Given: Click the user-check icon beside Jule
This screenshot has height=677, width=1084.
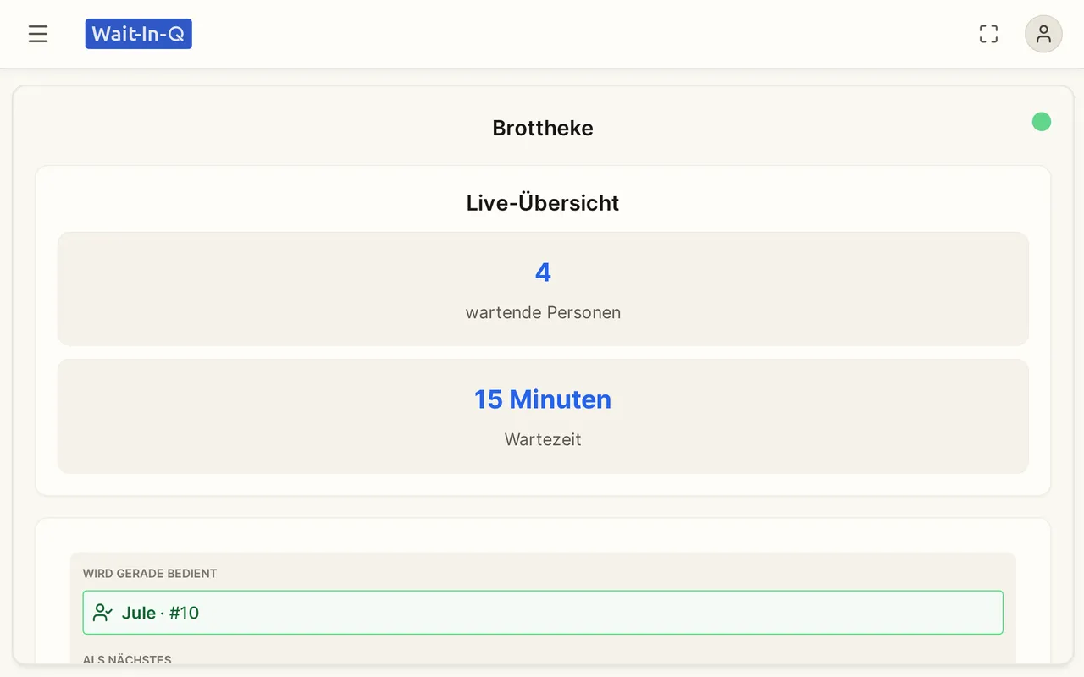Looking at the screenshot, I should [103, 613].
